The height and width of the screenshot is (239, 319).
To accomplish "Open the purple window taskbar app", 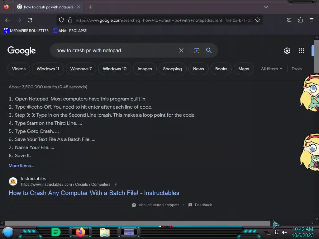I will coord(129,232).
